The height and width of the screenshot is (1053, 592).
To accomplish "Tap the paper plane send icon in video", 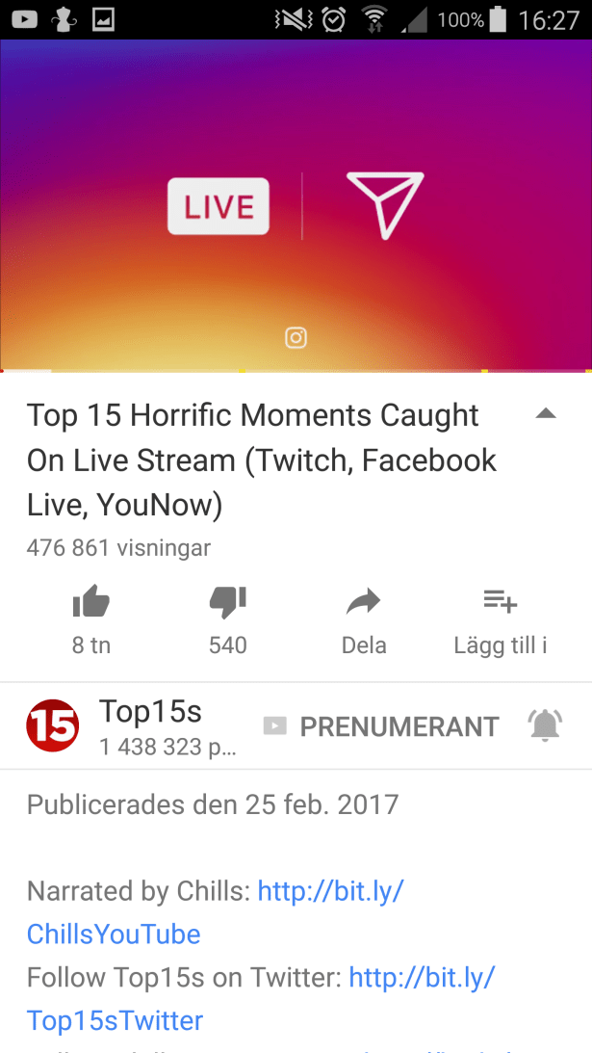I will coord(385,205).
